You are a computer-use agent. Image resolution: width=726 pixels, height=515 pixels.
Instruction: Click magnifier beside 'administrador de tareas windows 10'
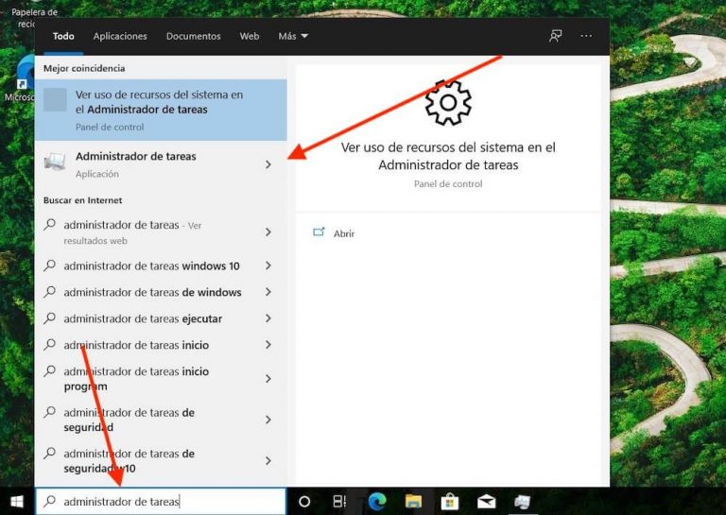coord(49,266)
